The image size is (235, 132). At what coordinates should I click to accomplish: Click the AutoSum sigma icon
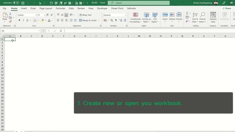(x=187, y=14)
